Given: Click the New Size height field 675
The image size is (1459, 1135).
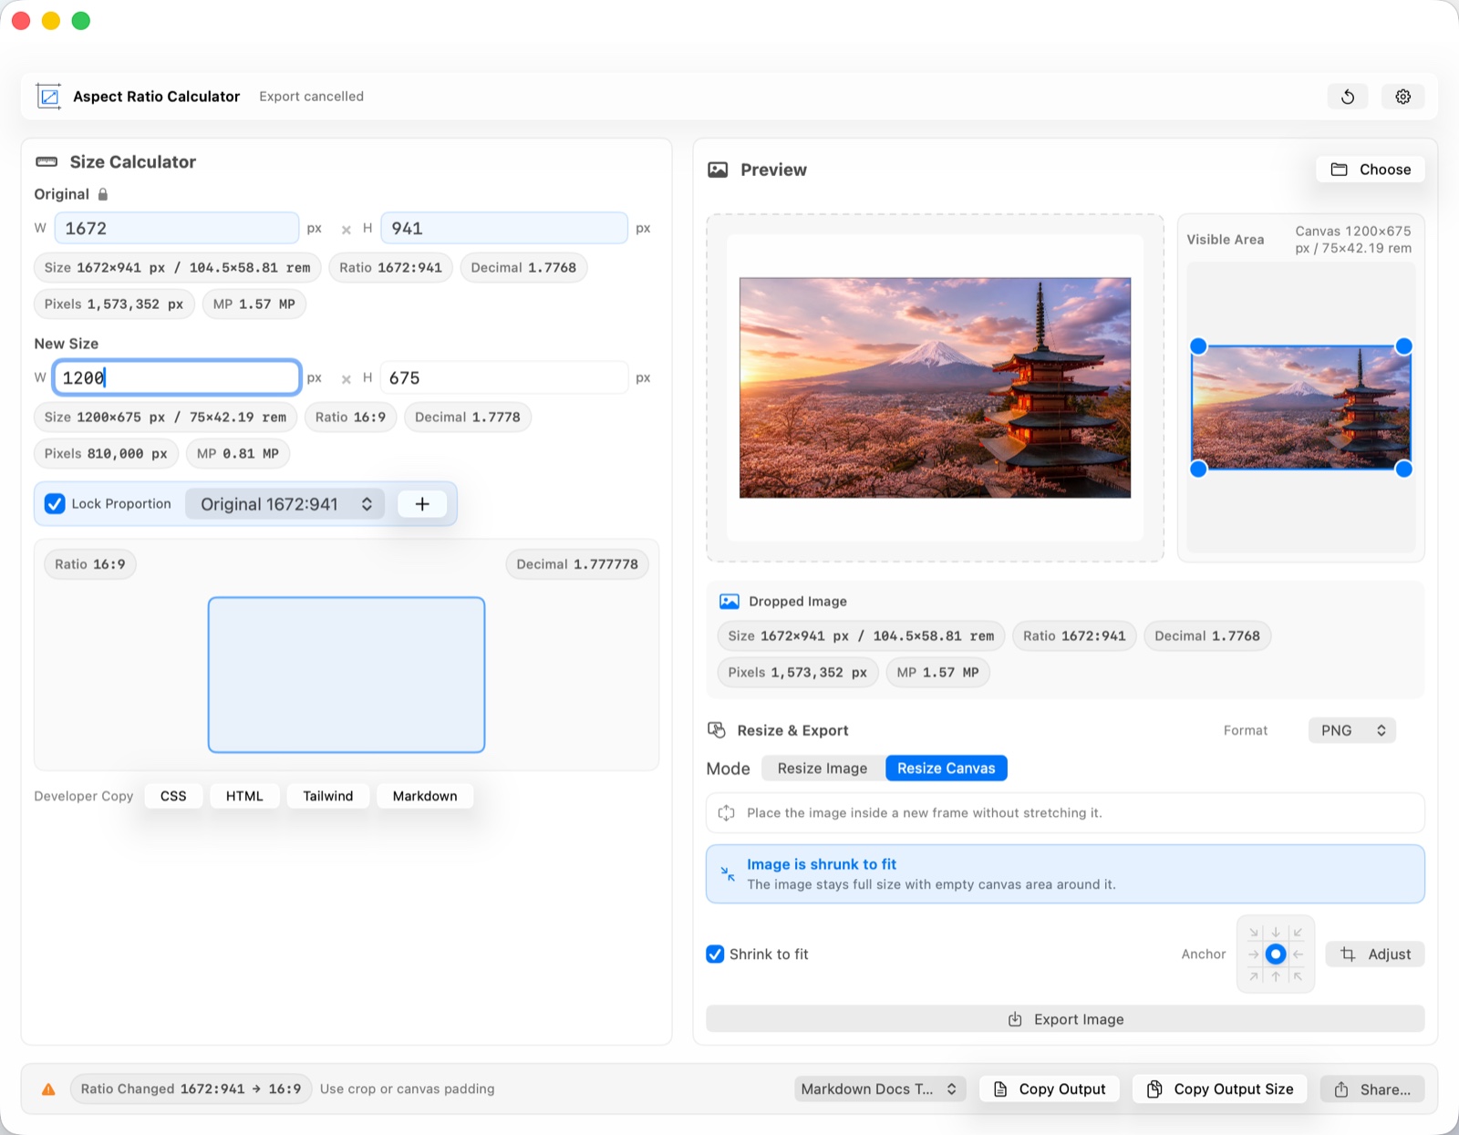Looking at the screenshot, I should tap(504, 377).
